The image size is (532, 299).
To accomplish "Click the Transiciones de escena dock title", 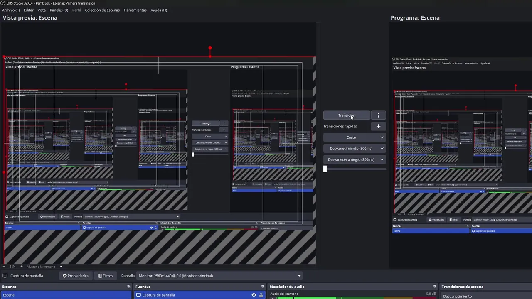I will [462, 287].
